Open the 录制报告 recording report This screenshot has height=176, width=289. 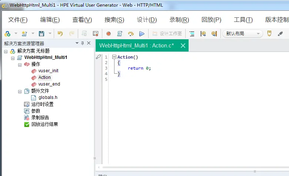(x=40, y=117)
